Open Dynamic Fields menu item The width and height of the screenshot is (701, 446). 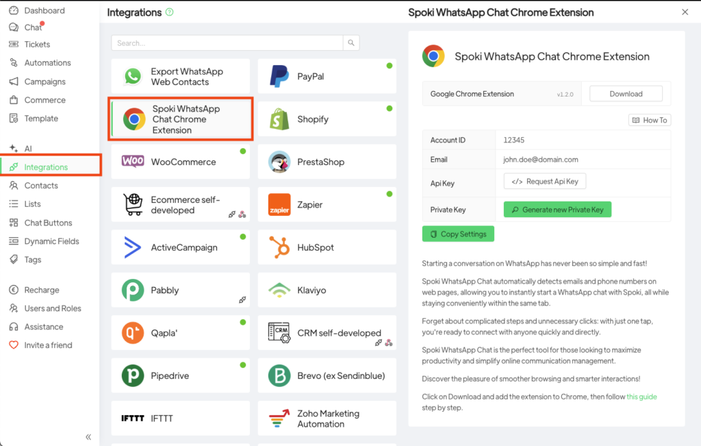[x=51, y=241]
